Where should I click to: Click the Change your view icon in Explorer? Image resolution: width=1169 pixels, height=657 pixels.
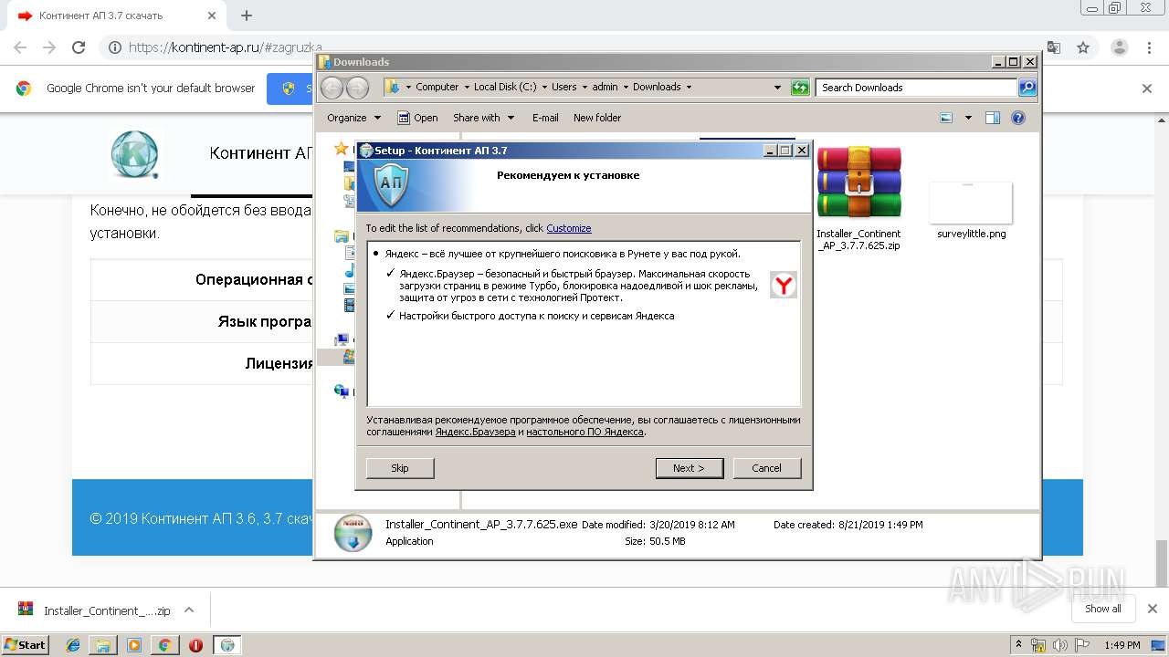[x=946, y=118]
